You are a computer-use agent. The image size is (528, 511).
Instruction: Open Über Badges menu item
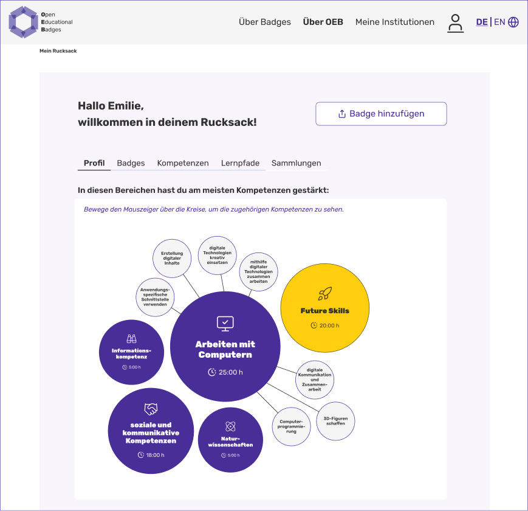point(265,22)
